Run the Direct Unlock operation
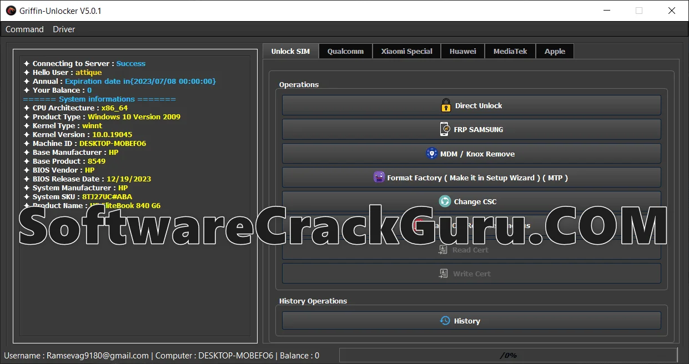The height and width of the screenshot is (364, 689). click(x=471, y=105)
